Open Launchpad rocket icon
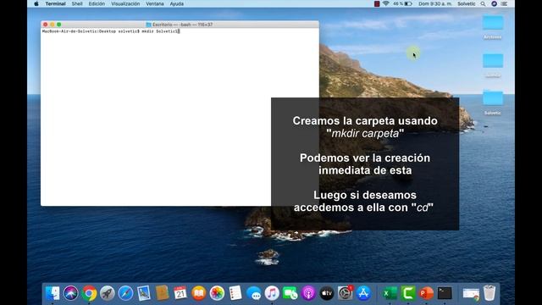Image resolution: width=542 pixels, height=305 pixels. click(108, 293)
